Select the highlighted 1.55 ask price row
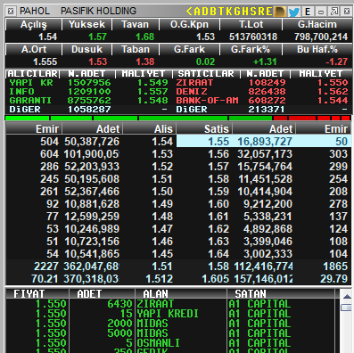The image size is (354, 353). click(x=264, y=142)
